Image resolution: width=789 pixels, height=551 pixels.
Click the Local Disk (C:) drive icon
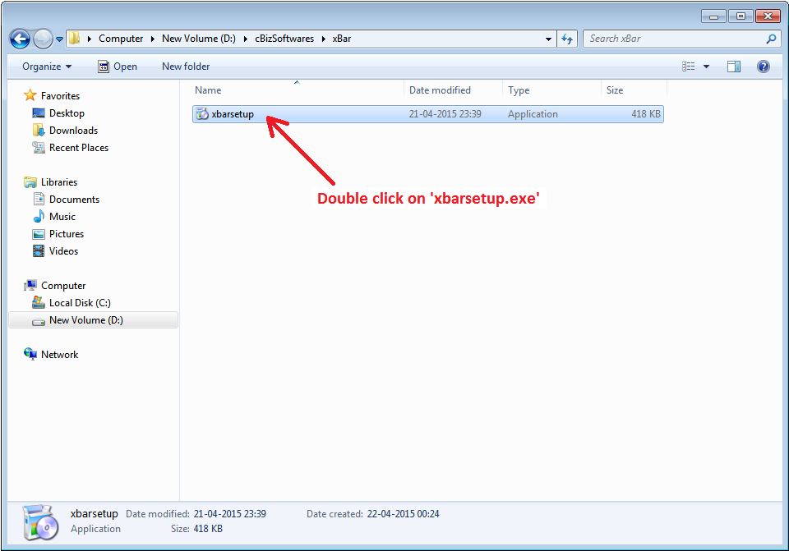tap(39, 302)
